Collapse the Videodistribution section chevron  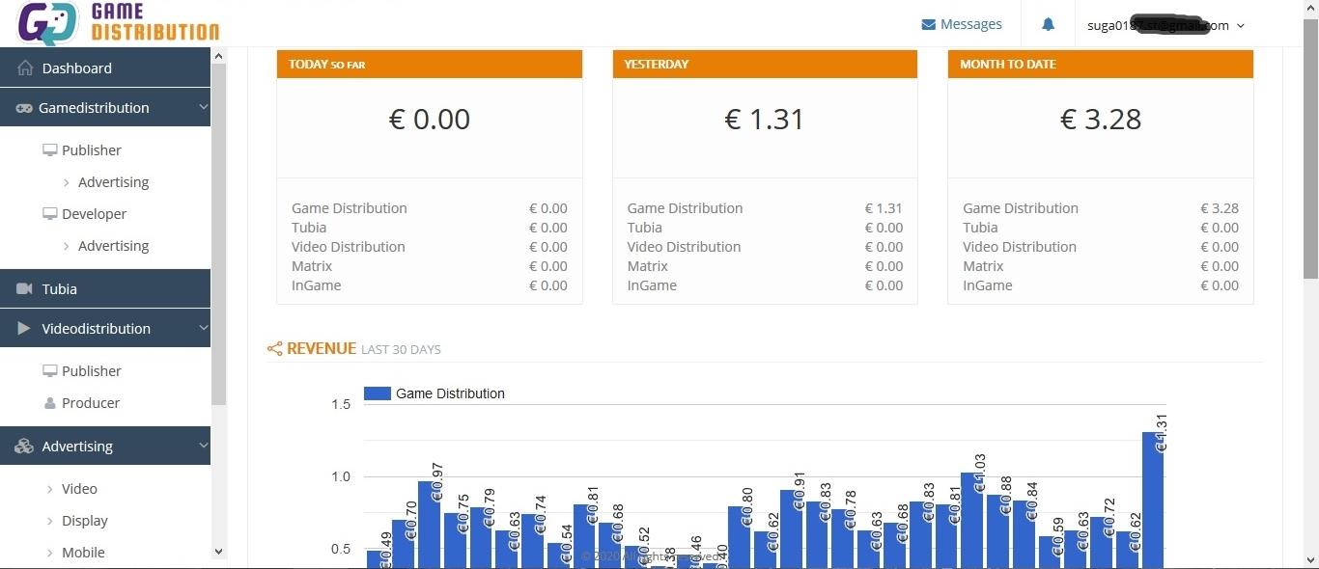pyautogui.click(x=203, y=328)
